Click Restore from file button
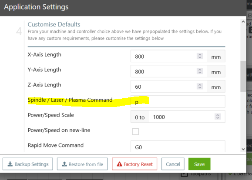 click(x=82, y=164)
